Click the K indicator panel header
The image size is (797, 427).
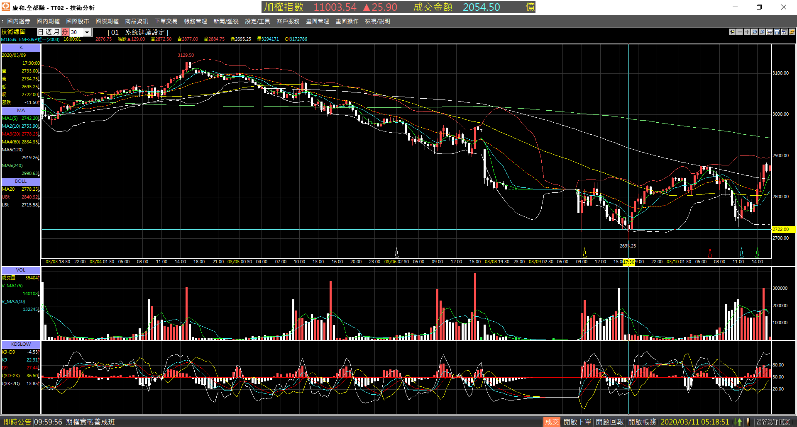21,48
